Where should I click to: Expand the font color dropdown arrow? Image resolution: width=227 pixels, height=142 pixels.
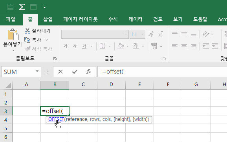click(x=143, y=46)
